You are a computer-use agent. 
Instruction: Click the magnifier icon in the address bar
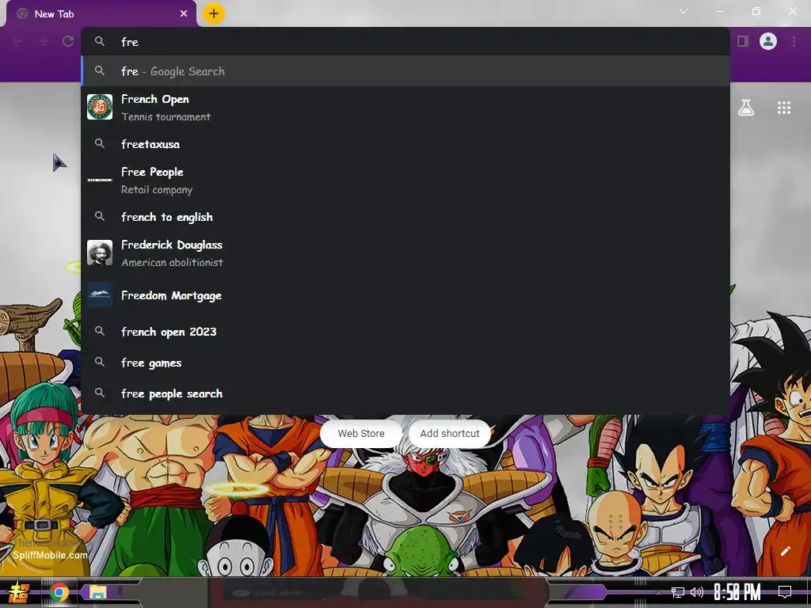tap(100, 41)
